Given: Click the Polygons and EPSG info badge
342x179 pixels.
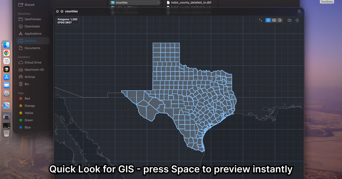Looking at the screenshot, I should pyautogui.click(x=67, y=21).
